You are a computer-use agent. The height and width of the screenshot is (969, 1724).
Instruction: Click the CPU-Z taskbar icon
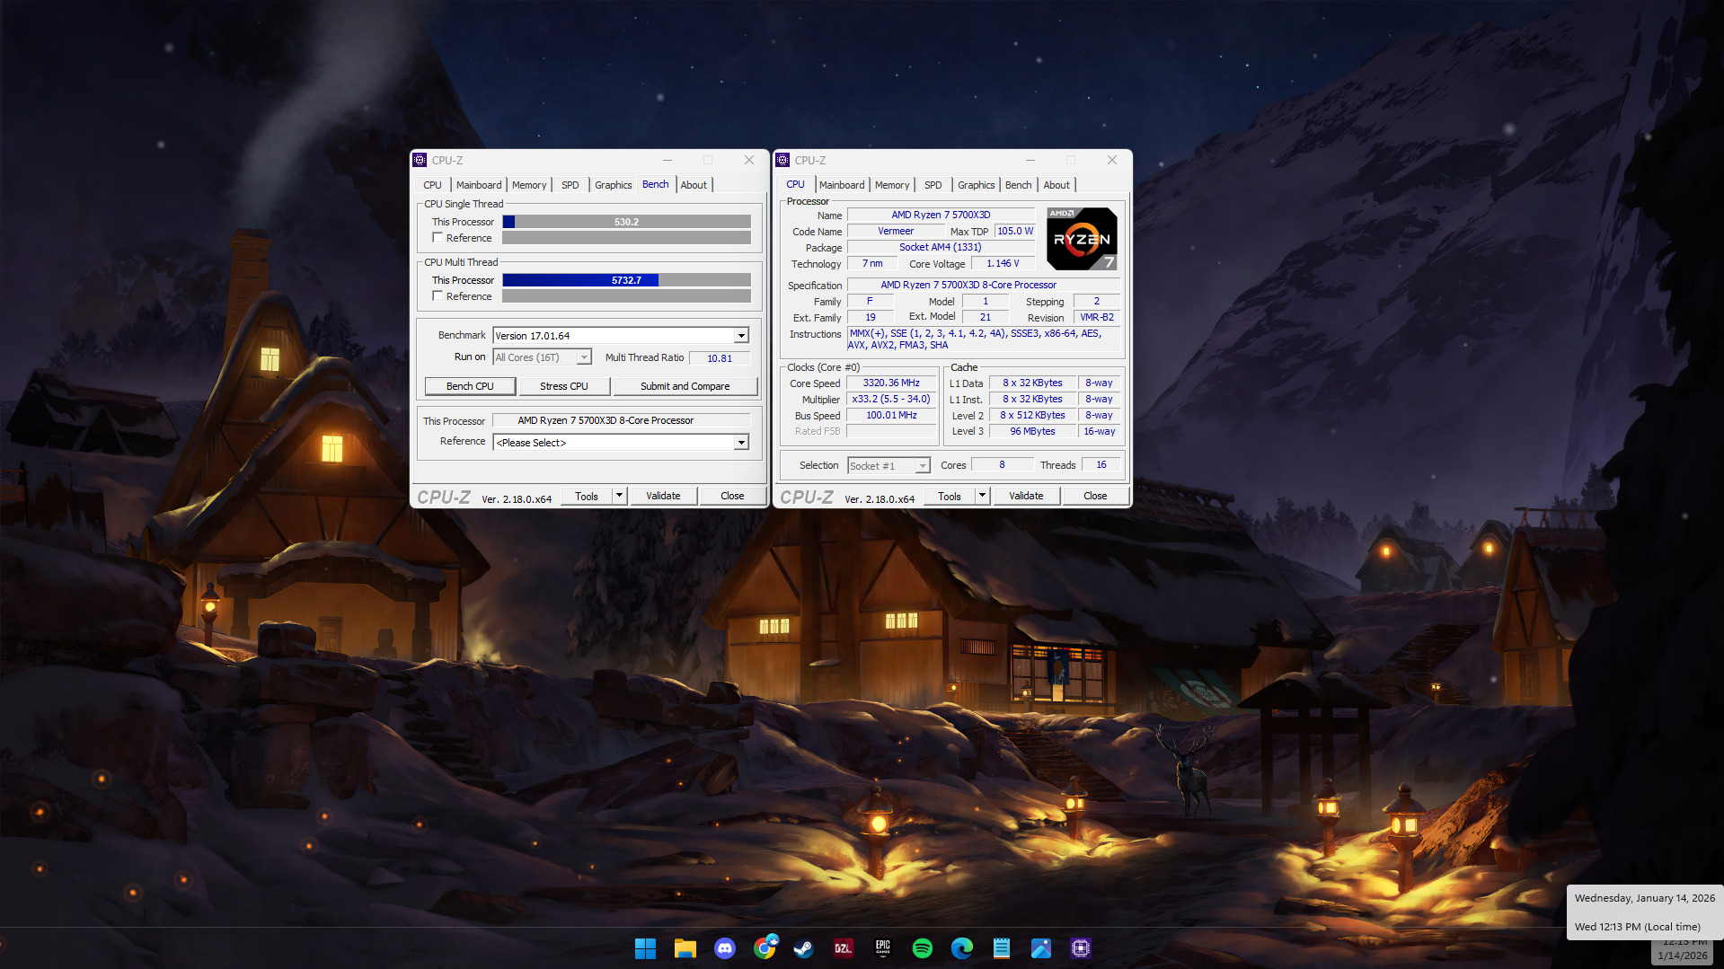(1081, 948)
